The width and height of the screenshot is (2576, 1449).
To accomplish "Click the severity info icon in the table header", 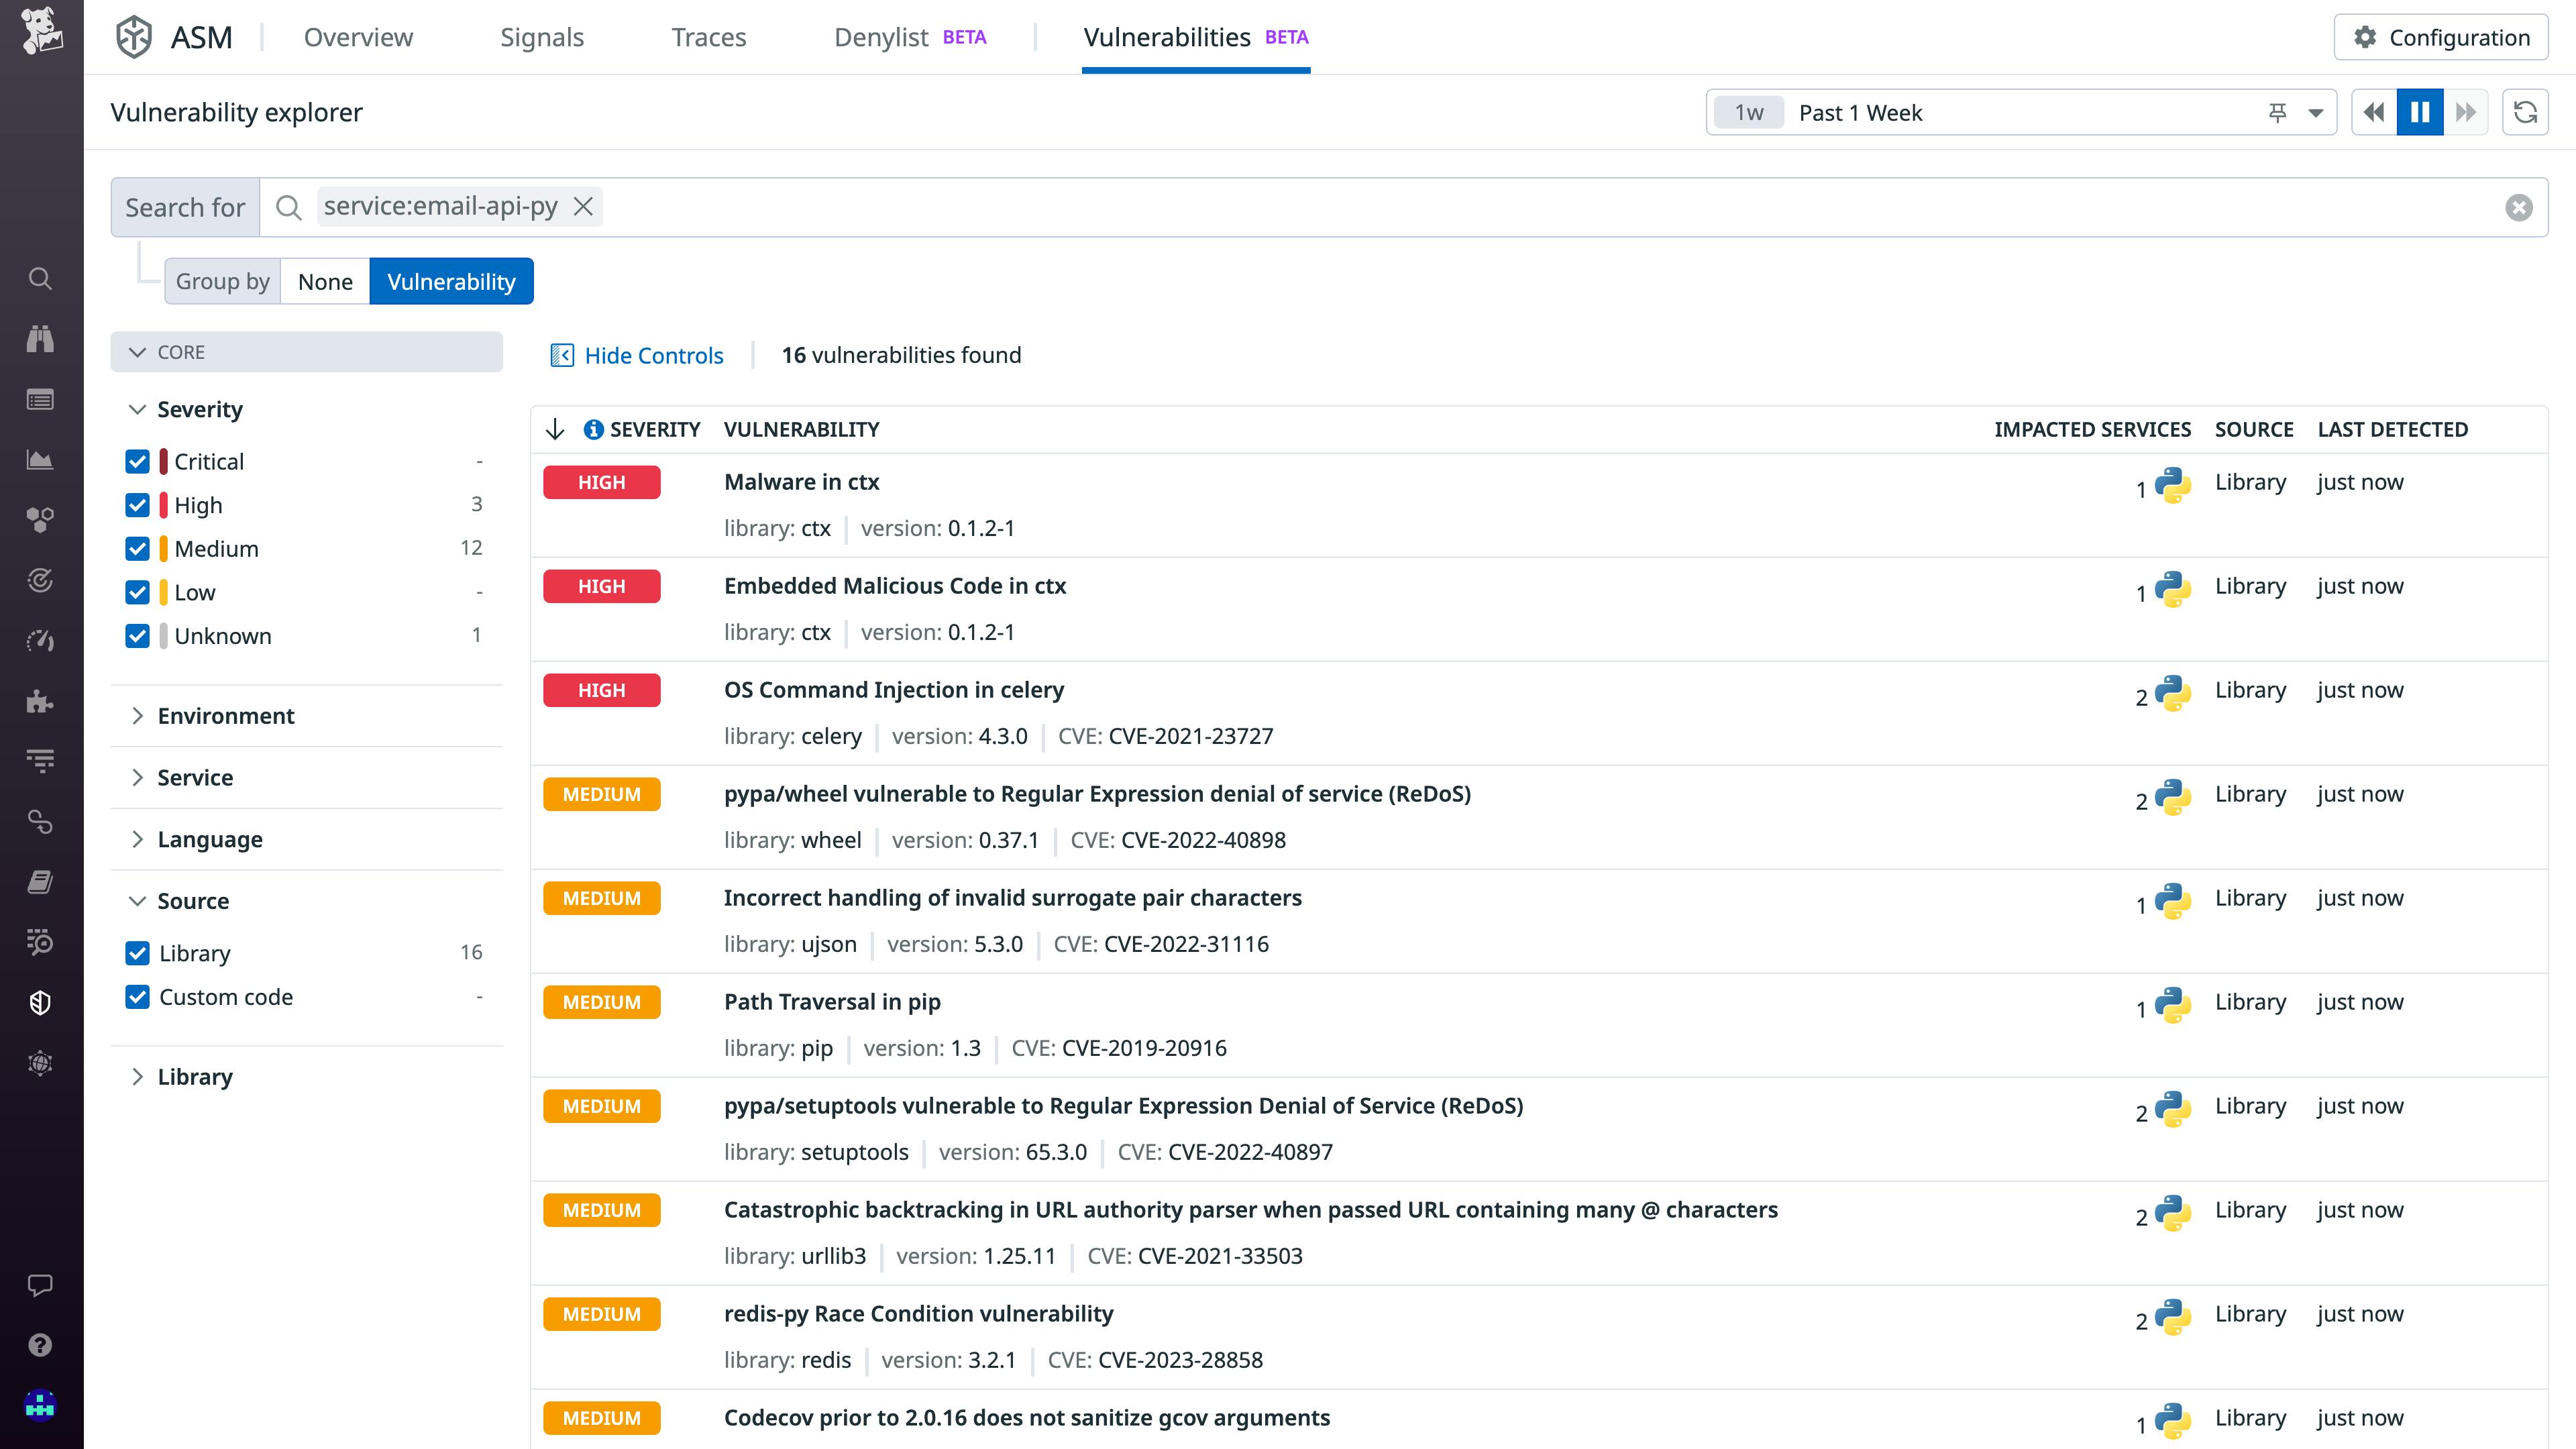I will 593,429.
